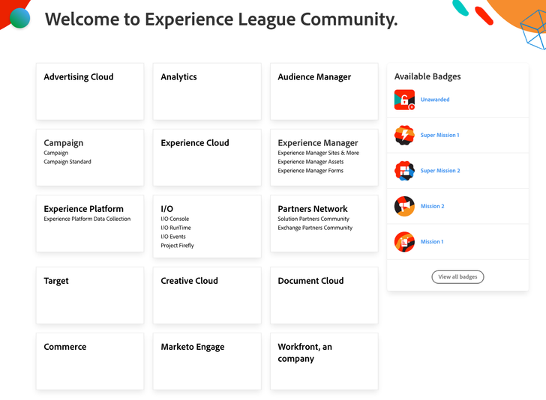Click the Mission 2 megaphone badge icon
This screenshot has height=400, width=546.
[x=404, y=206]
